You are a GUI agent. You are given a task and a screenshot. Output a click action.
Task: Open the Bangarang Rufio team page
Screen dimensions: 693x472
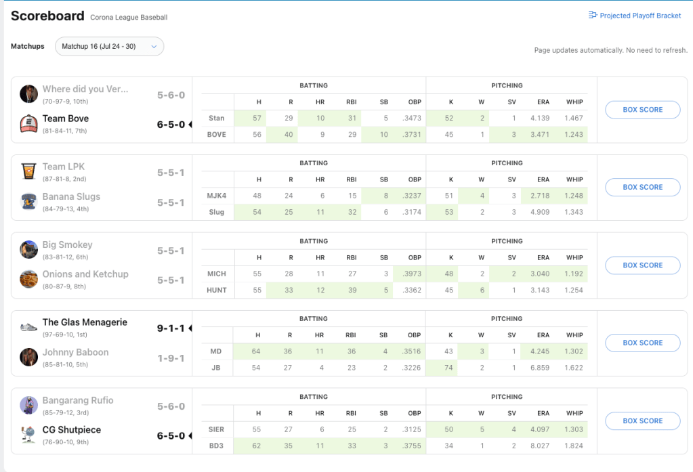(x=78, y=400)
